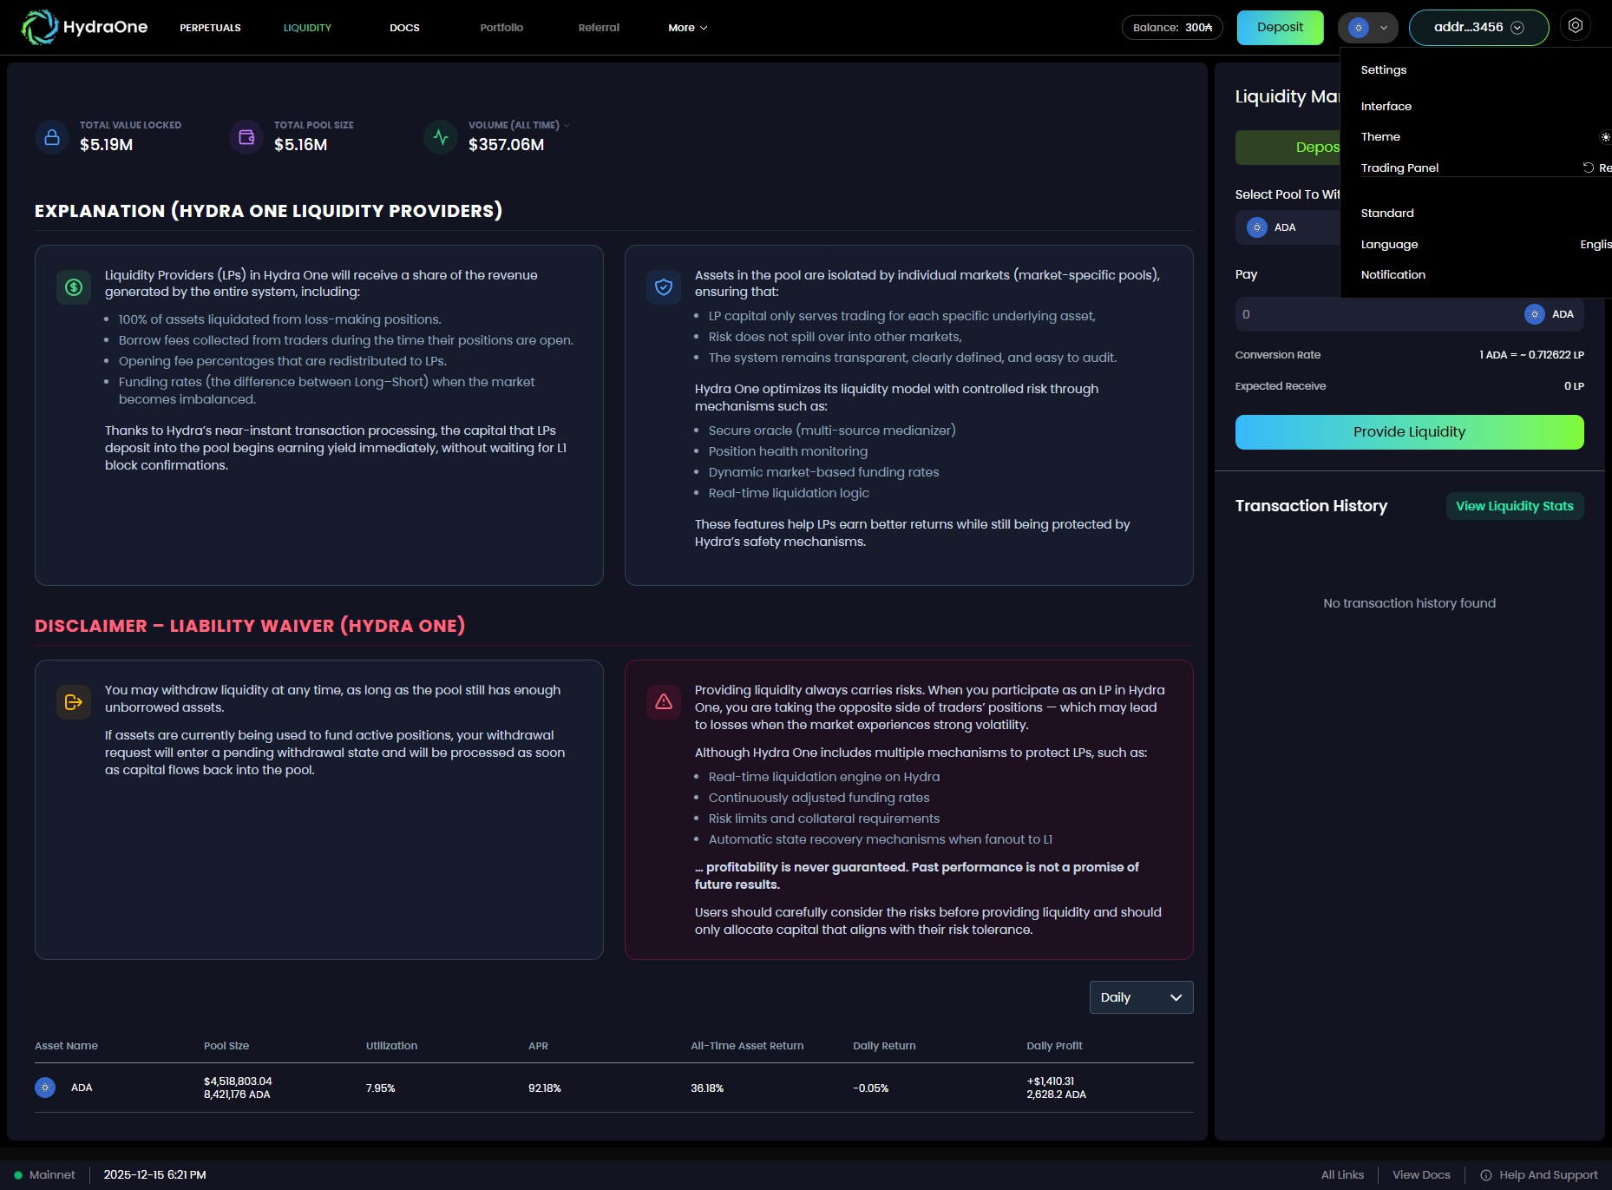Click the warning triangle icon in the risk card
This screenshot has height=1190, width=1612.
point(664,702)
